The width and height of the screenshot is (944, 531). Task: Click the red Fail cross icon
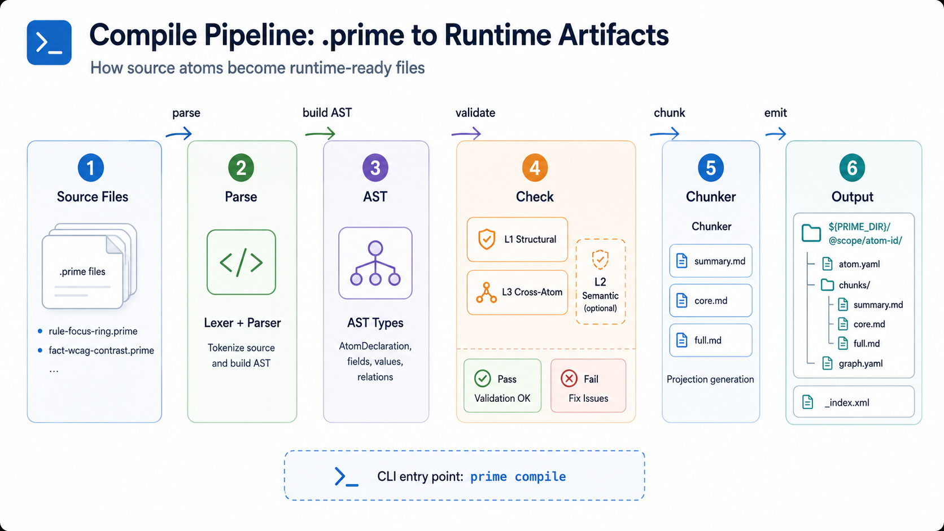click(x=569, y=379)
